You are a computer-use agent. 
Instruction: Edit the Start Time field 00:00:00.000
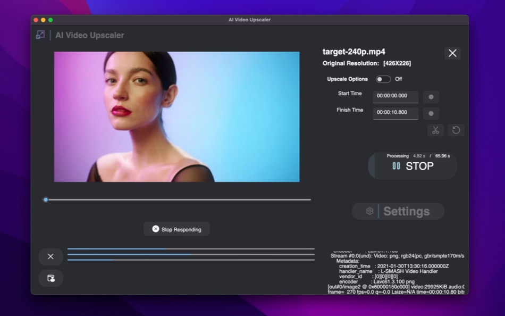pos(395,97)
